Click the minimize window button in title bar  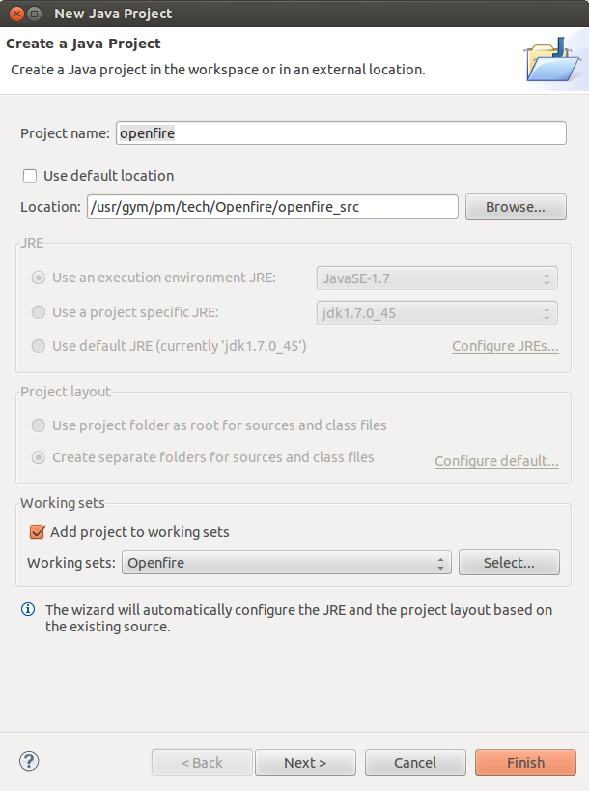coord(34,14)
